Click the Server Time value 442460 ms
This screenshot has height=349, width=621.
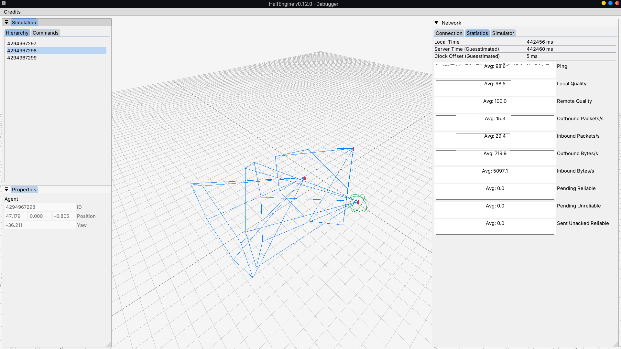click(540, 49)
